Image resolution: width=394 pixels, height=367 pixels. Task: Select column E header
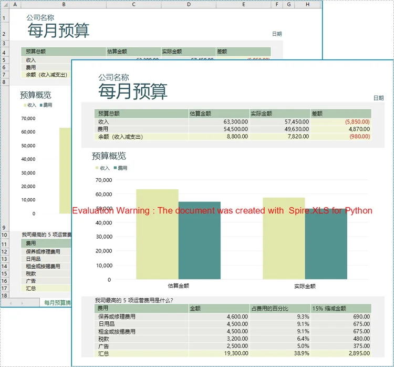pos(243,5)
